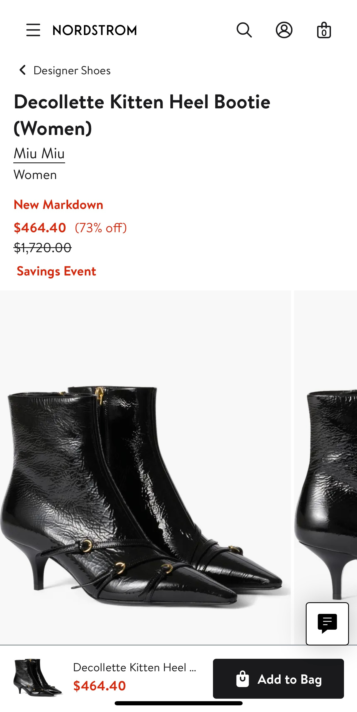Click the Decollette Kitten Heel Bootie heading
Image resolution: width=357 pixels, height=712 pixels.
(x=142, y=115)
